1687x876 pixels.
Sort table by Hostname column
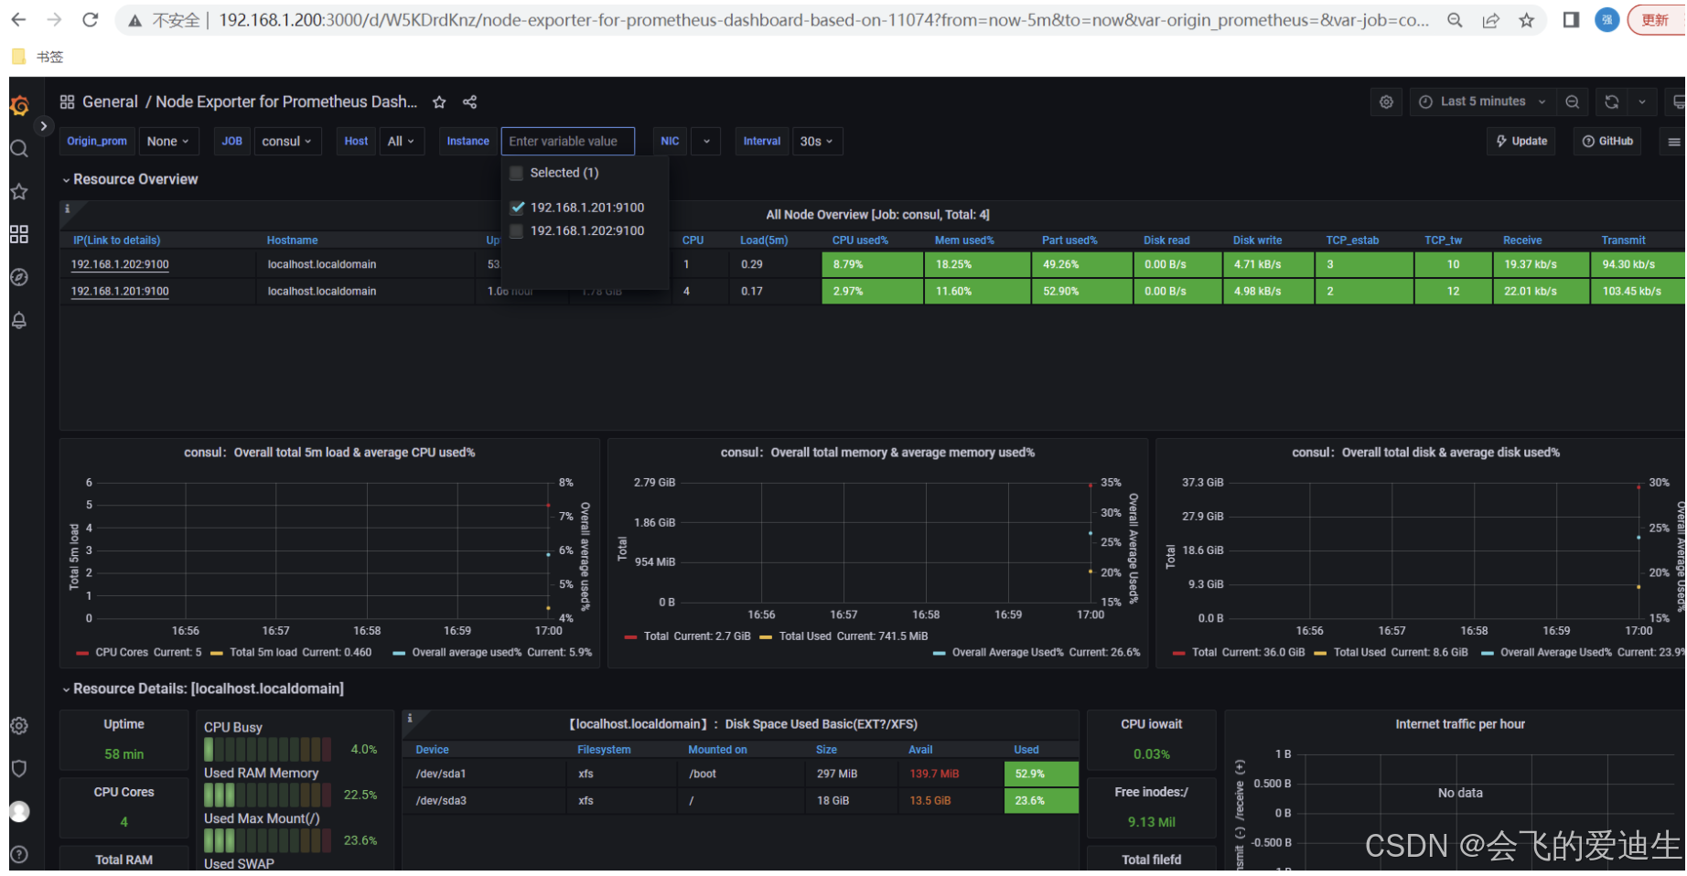293,240
